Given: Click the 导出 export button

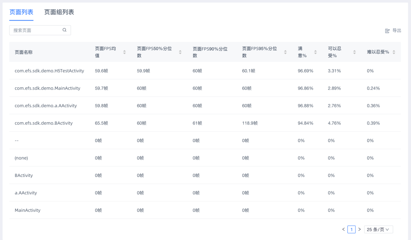Looking at the screenshot, I should (393, 31).
